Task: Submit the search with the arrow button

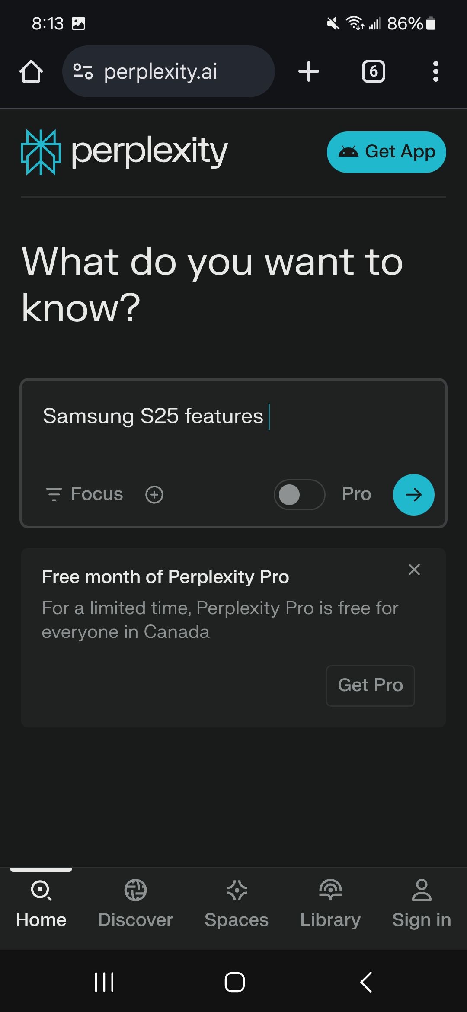Action: (413, 494)
